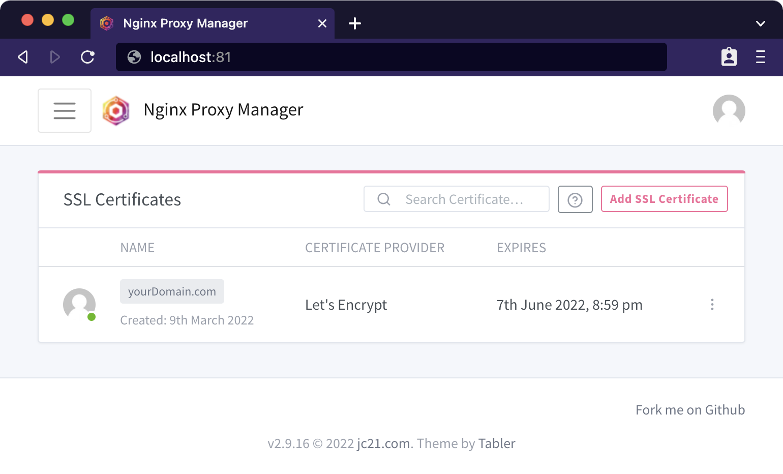Click the green macOS maximize button
Viewport: 783px width, 474px height.
tap(68, 20)
